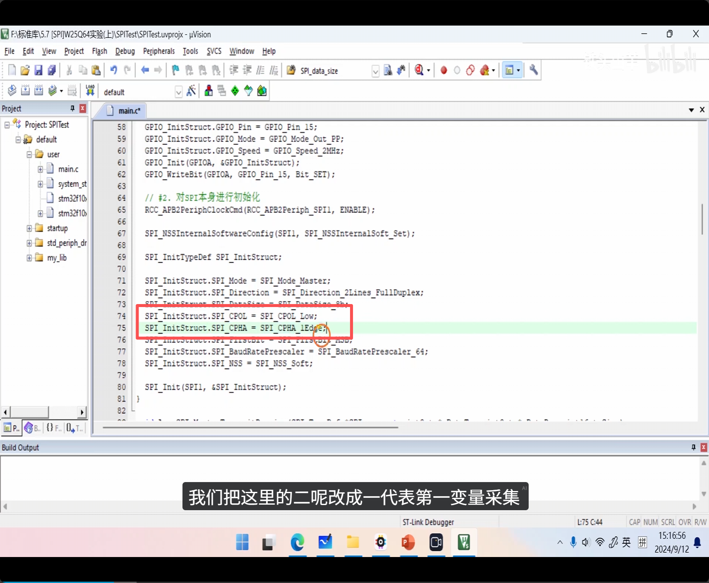Open the File menu
The width and height of the screenshot is (709, 583).
click(9, 51)
